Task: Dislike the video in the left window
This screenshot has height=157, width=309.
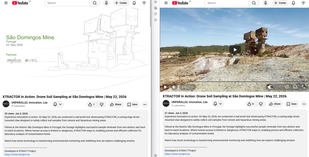Action: [102, 104]
